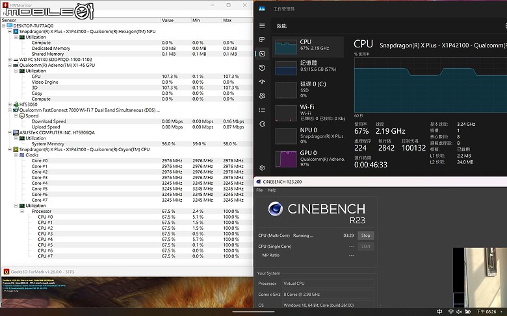The image size is (507, 316).
Task: Select the System Memory utilization row
Action: point(127,143)
